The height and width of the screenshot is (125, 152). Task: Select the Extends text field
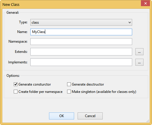(x=81, y=52)
